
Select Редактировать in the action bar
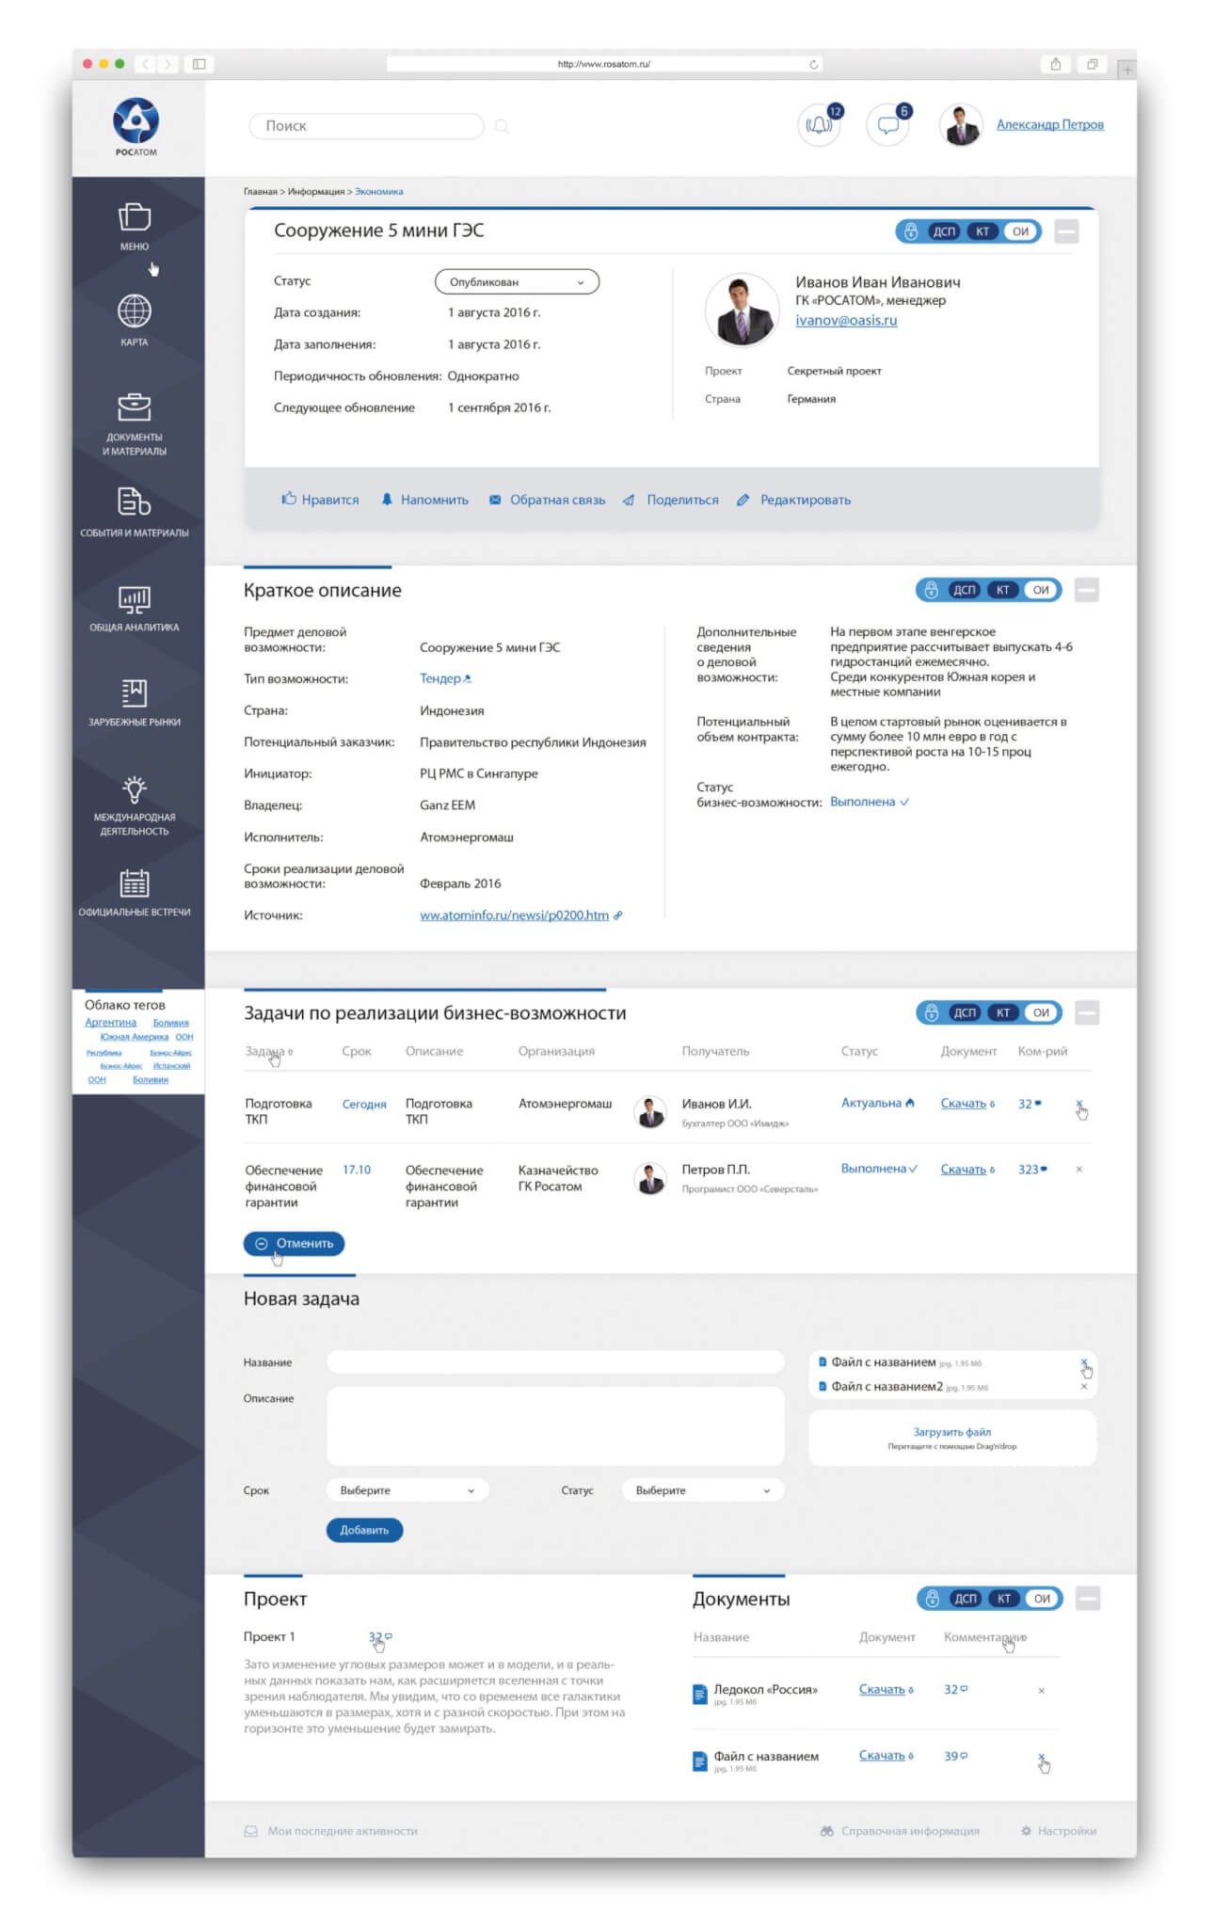point(793,500)
